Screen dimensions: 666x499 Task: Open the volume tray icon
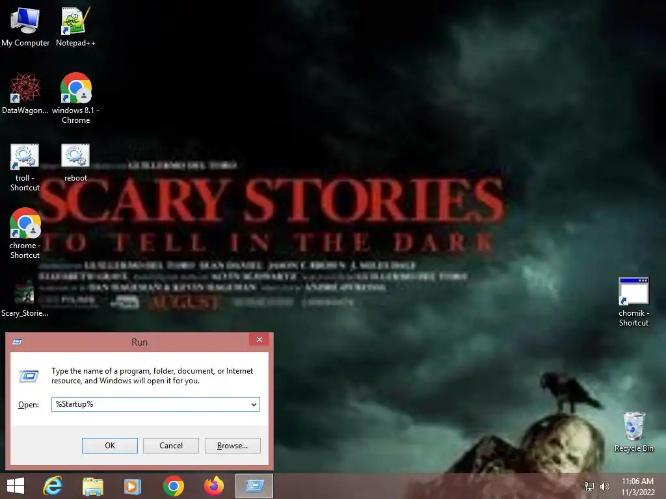tap(604, 486)
